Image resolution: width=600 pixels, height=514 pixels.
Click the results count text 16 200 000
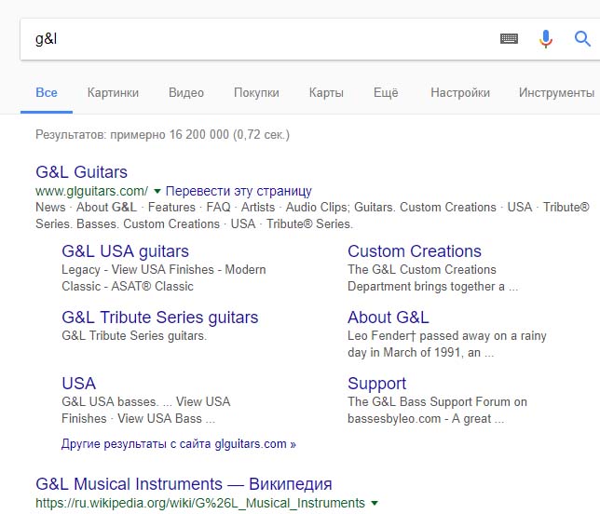[x=199, y=135]
